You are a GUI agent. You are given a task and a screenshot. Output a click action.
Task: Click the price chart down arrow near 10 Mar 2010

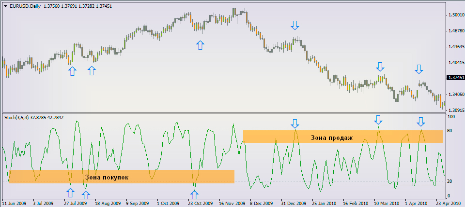click(380, 66)
